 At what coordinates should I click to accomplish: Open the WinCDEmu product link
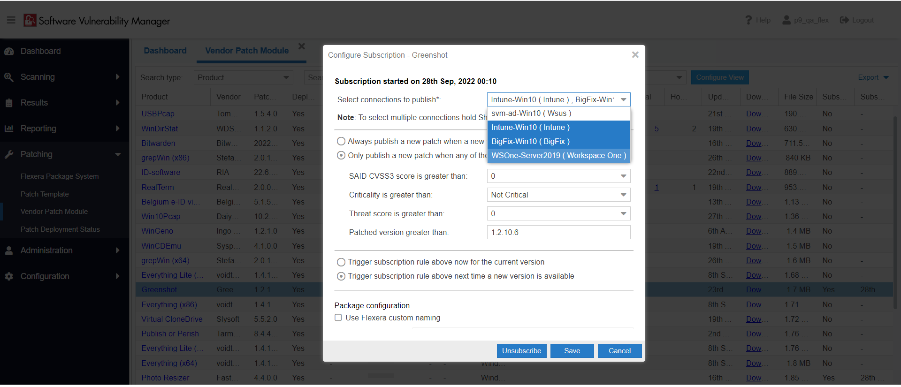(161, 246)
